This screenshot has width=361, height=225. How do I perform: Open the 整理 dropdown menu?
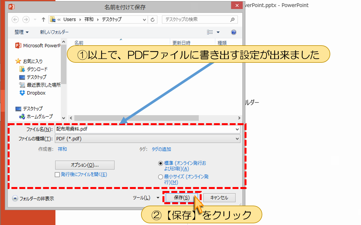coord(22,32)
